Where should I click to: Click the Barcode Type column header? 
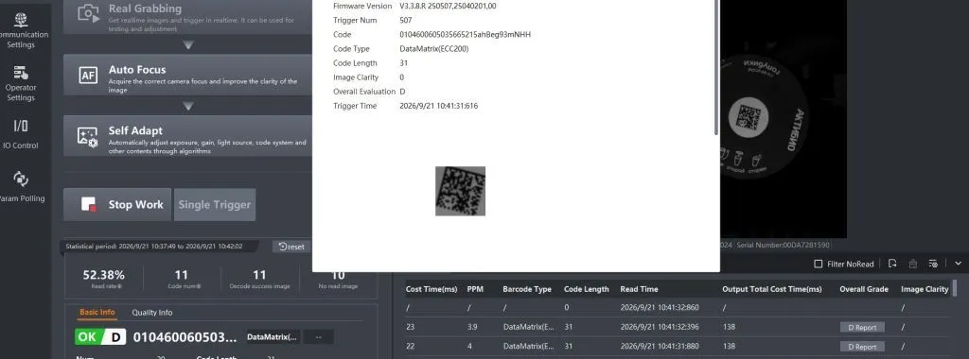coord(527,289)
